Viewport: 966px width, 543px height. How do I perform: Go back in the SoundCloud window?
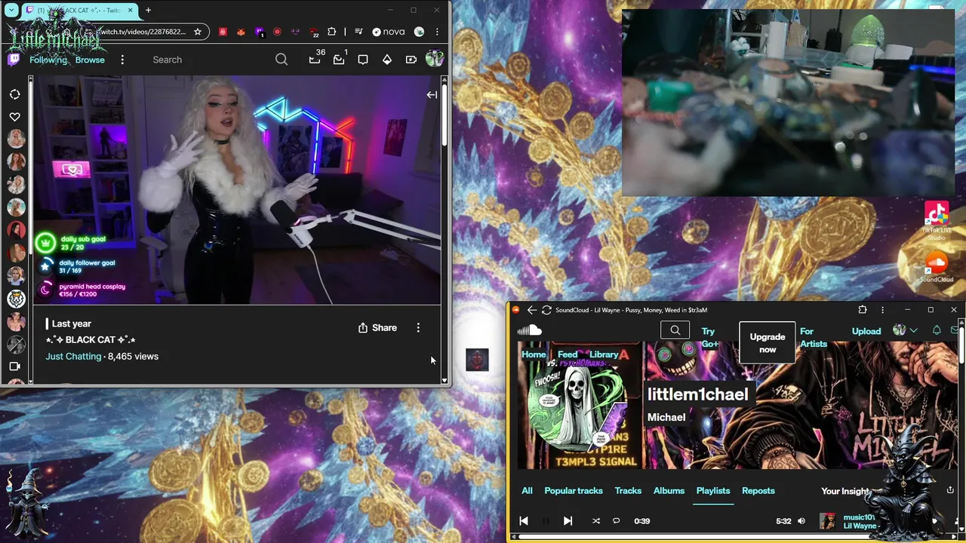tap(531, 310)
